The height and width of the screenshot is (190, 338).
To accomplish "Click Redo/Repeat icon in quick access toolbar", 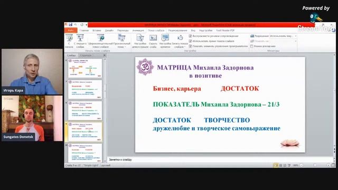I will pyautogui.click(x=82, y=25).
